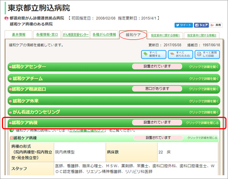This screenshot has height=179, width=228.
Task: Click クリックで詳細を開く on 緩和ケア外来 row
Action: click(x=204, y=101)
